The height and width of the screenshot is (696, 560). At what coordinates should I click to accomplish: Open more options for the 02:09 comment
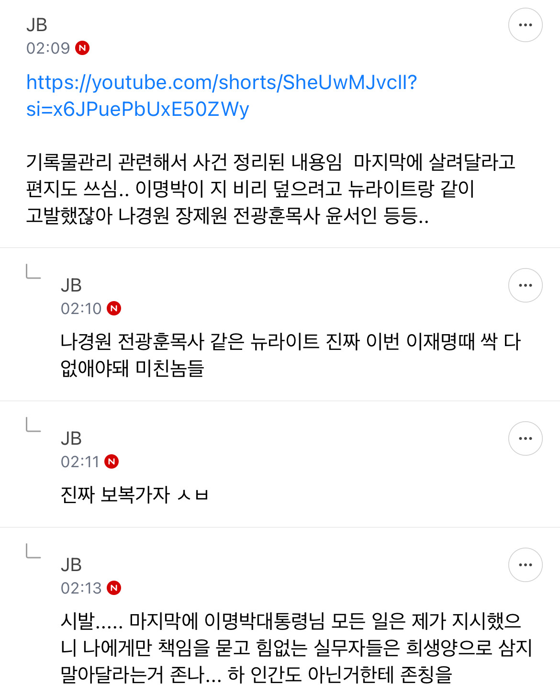[525, 25]
